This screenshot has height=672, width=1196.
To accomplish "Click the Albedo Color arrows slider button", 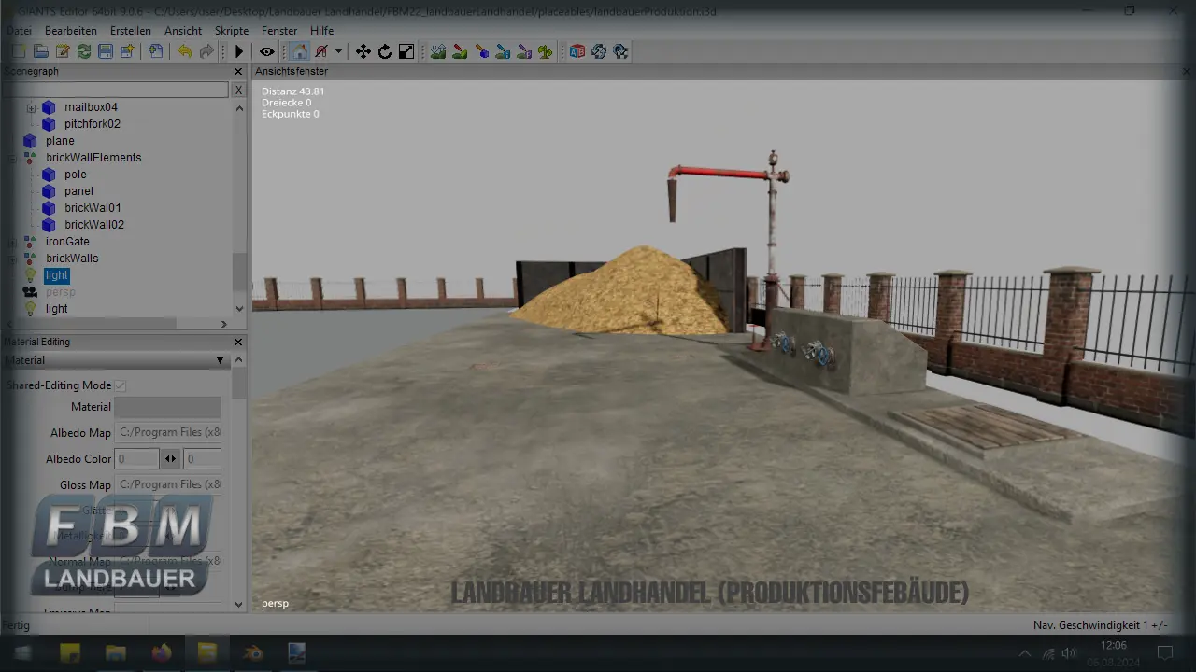I will [170, 459].
